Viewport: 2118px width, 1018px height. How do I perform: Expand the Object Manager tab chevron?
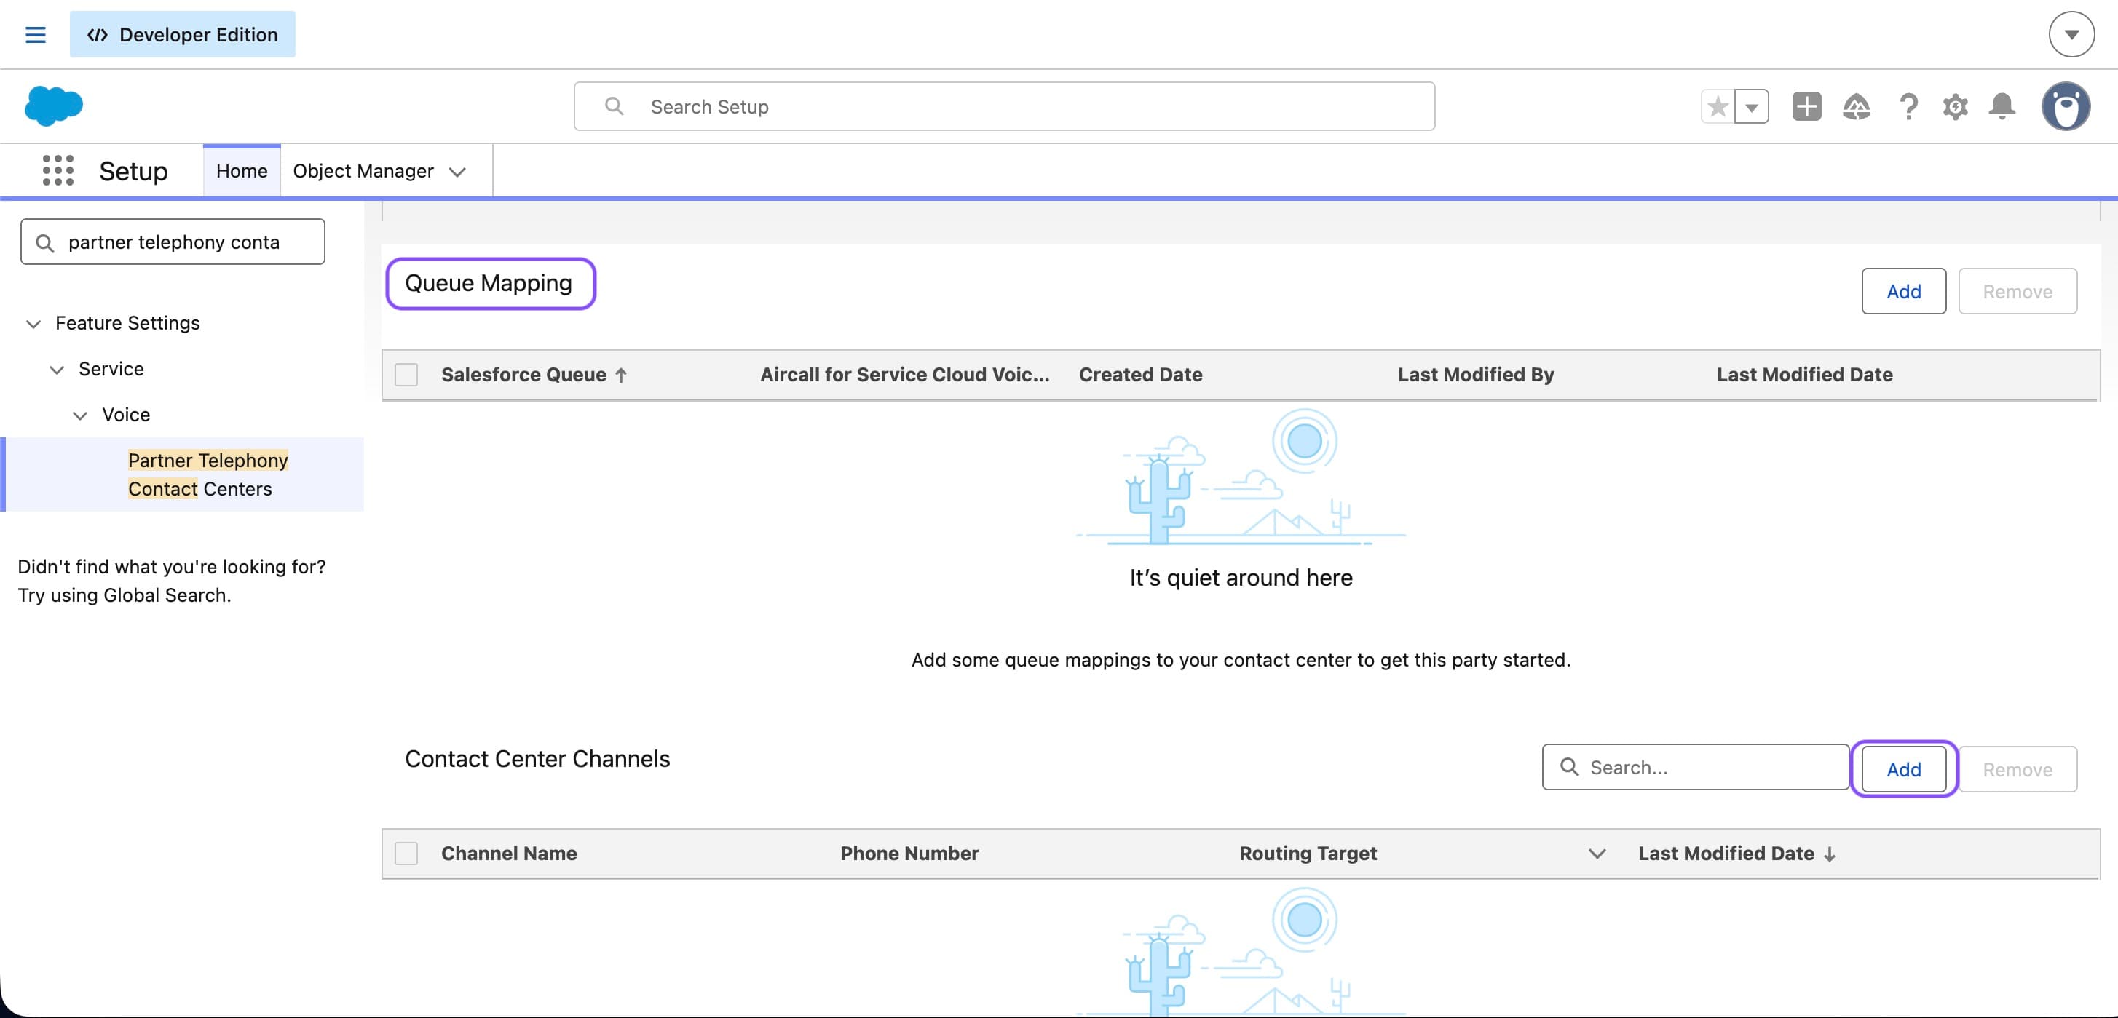point(457,172)
